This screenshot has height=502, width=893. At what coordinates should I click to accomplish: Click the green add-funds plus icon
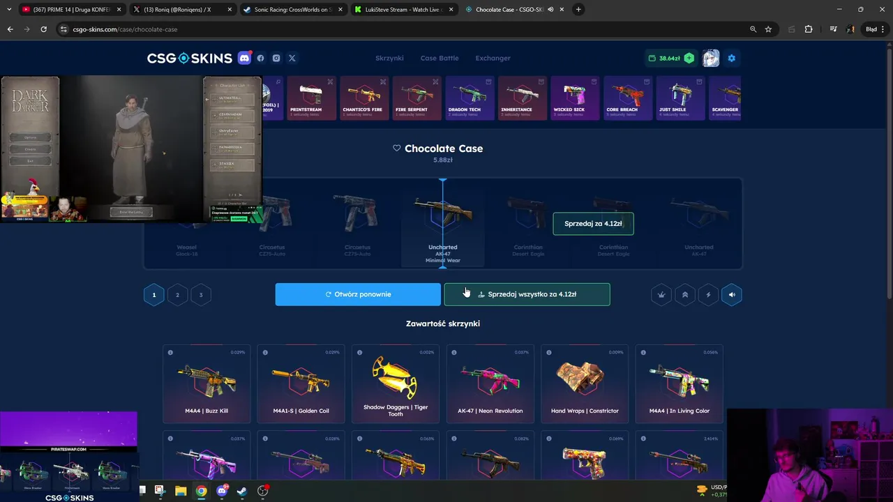689,58
